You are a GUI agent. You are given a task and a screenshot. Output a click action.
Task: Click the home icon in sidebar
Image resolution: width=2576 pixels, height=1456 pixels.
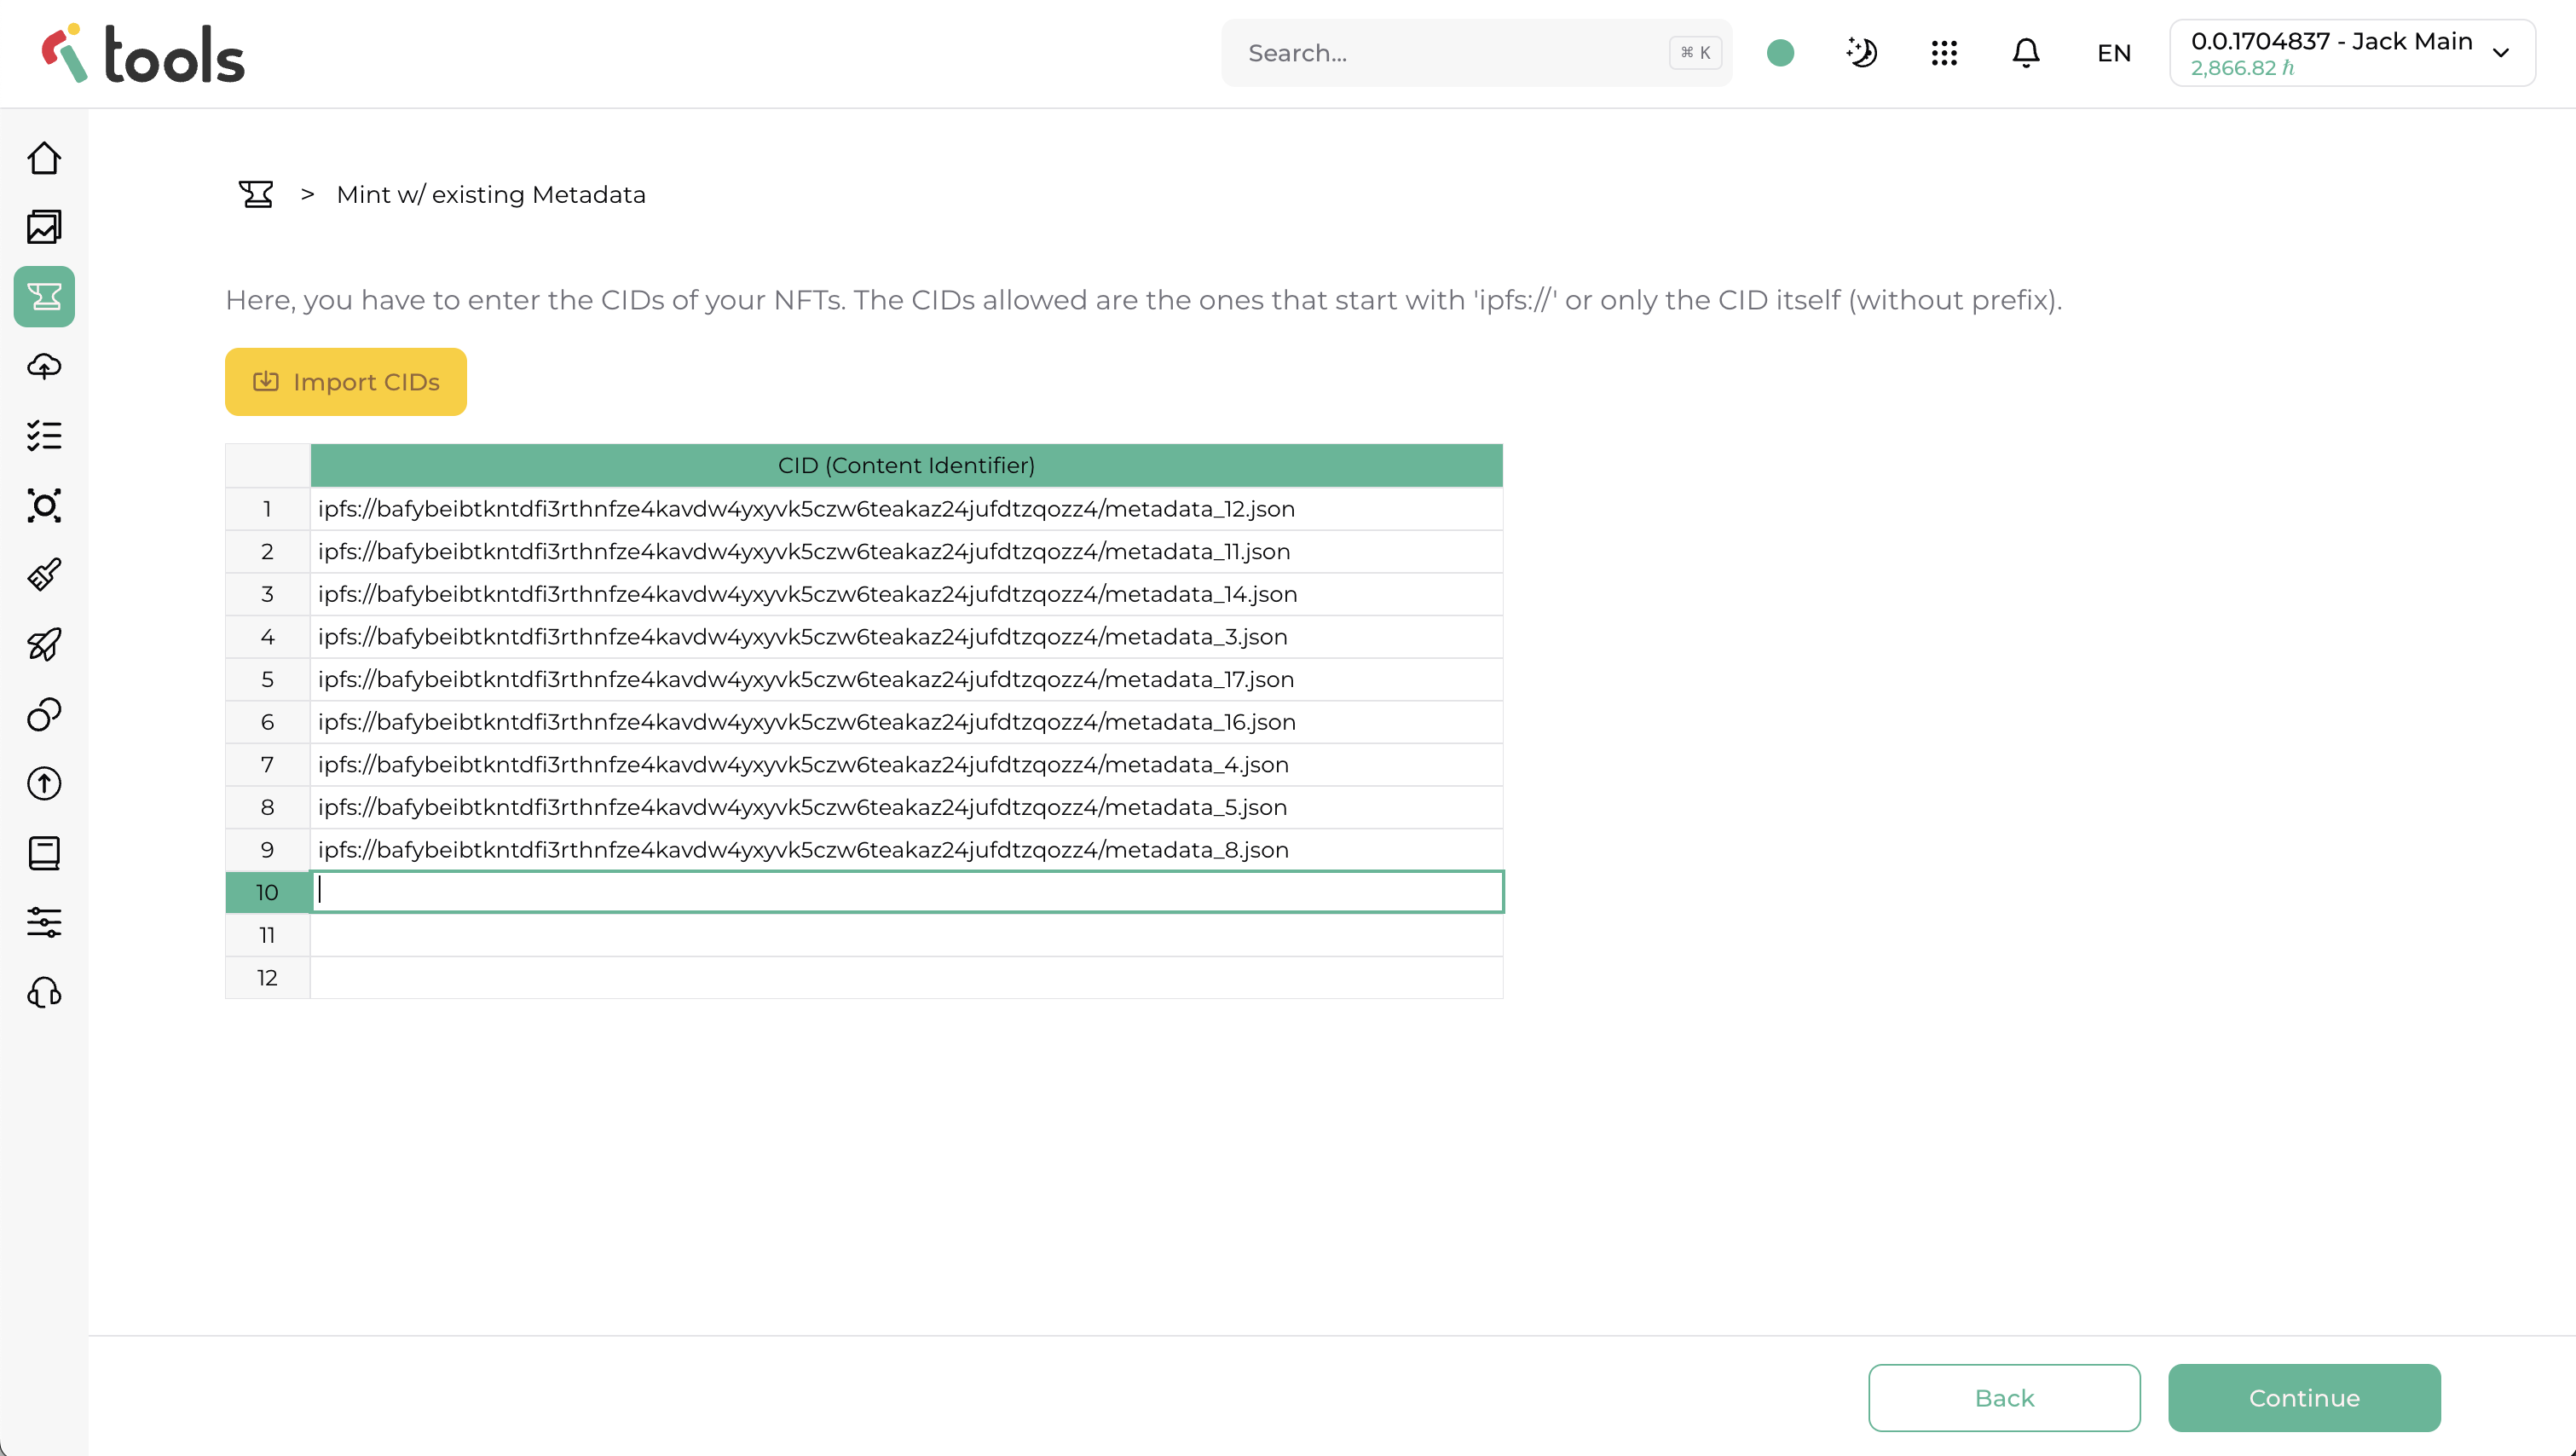point(44,158)
